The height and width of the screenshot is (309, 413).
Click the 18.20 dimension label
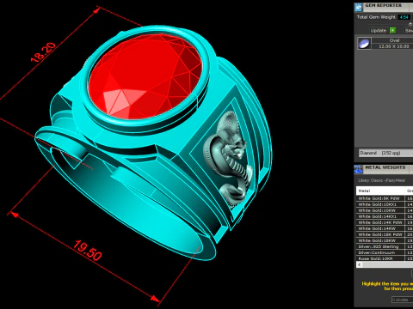click(x=43, y=52)
